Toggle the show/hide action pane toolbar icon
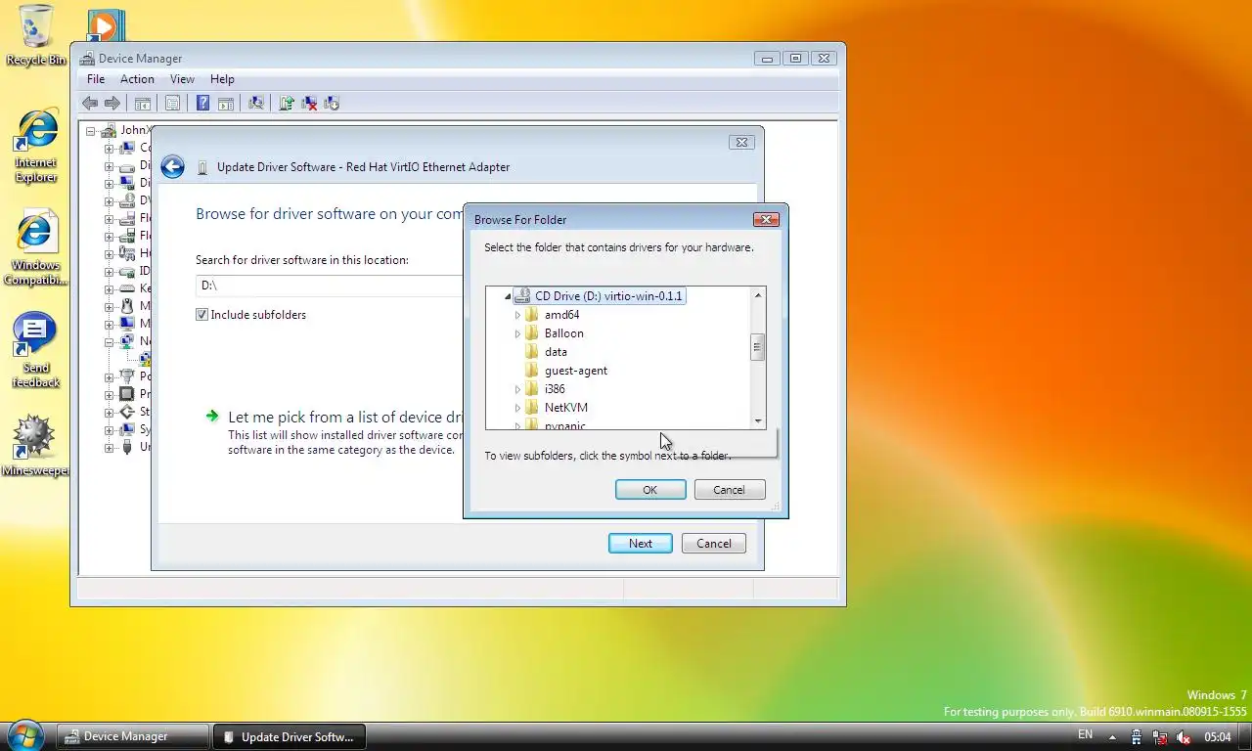The image size is (1252, 751). (226, 103)
